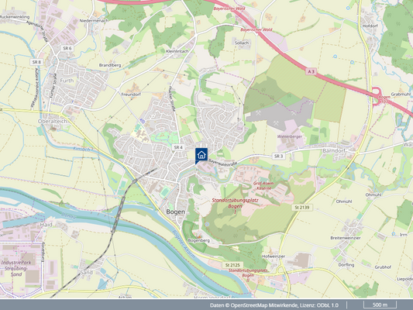Select the SR 3 road shield
The width and height of the screenshot is (413, 310).
pyautogui.click(x=278, y=157)
